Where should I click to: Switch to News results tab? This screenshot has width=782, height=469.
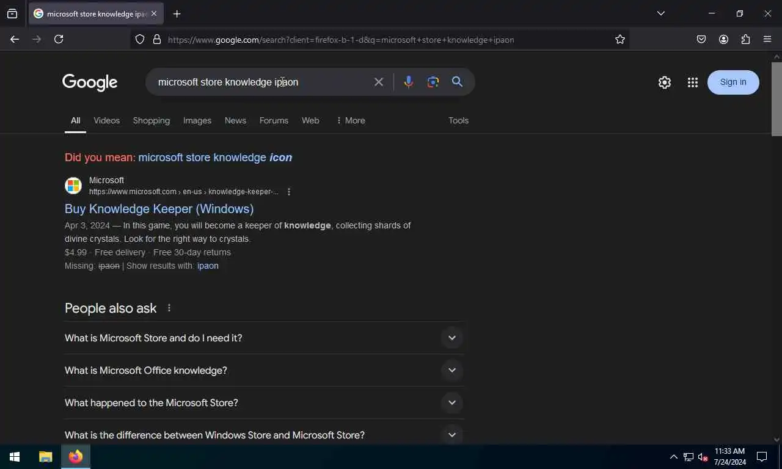pyautogui.click(x=235, y=120)
